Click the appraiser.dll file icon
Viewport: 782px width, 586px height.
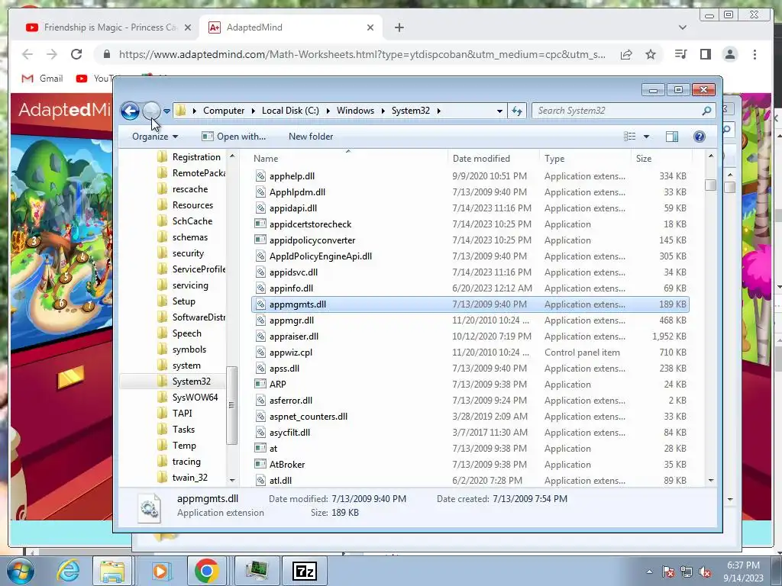click(x=260, y=336)
